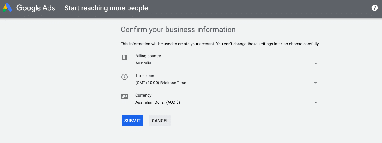Open the help question mark icon
Screen dimensions: 382x143
click(374, 8)
